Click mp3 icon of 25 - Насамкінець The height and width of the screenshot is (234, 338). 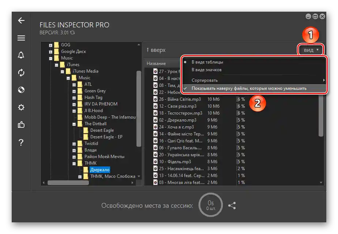click(155, 168)
